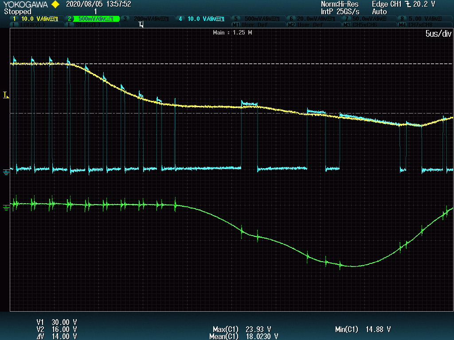Open the State(L) tab
454x340 pixels.
pyautogui.click(x=93, y=25)
